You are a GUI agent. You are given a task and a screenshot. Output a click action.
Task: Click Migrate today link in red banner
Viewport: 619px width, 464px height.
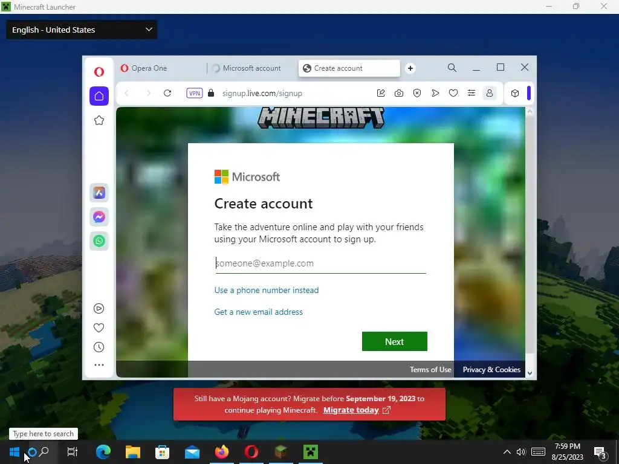point(351,410)
